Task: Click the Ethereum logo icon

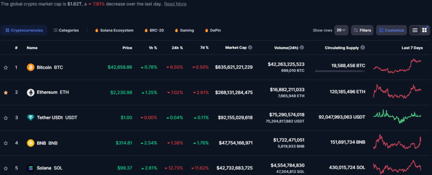Action: 31,92
